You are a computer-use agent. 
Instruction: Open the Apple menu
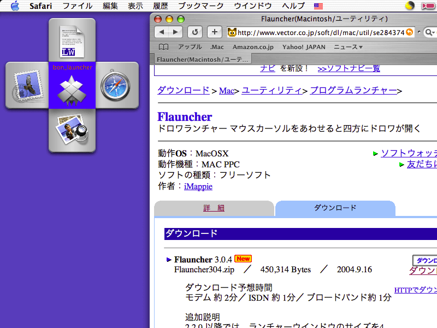click(15, 5)
